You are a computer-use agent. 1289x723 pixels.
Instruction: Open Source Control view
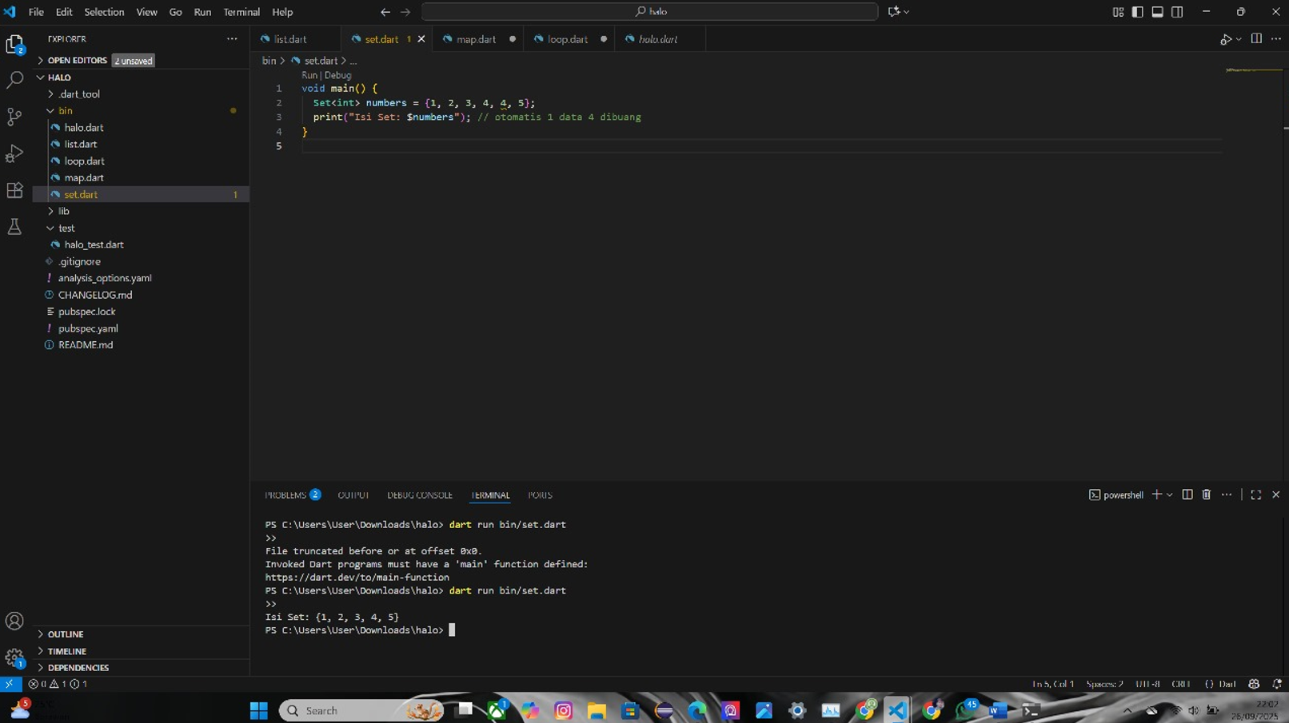pyautogui.click(x=14, y=117)
